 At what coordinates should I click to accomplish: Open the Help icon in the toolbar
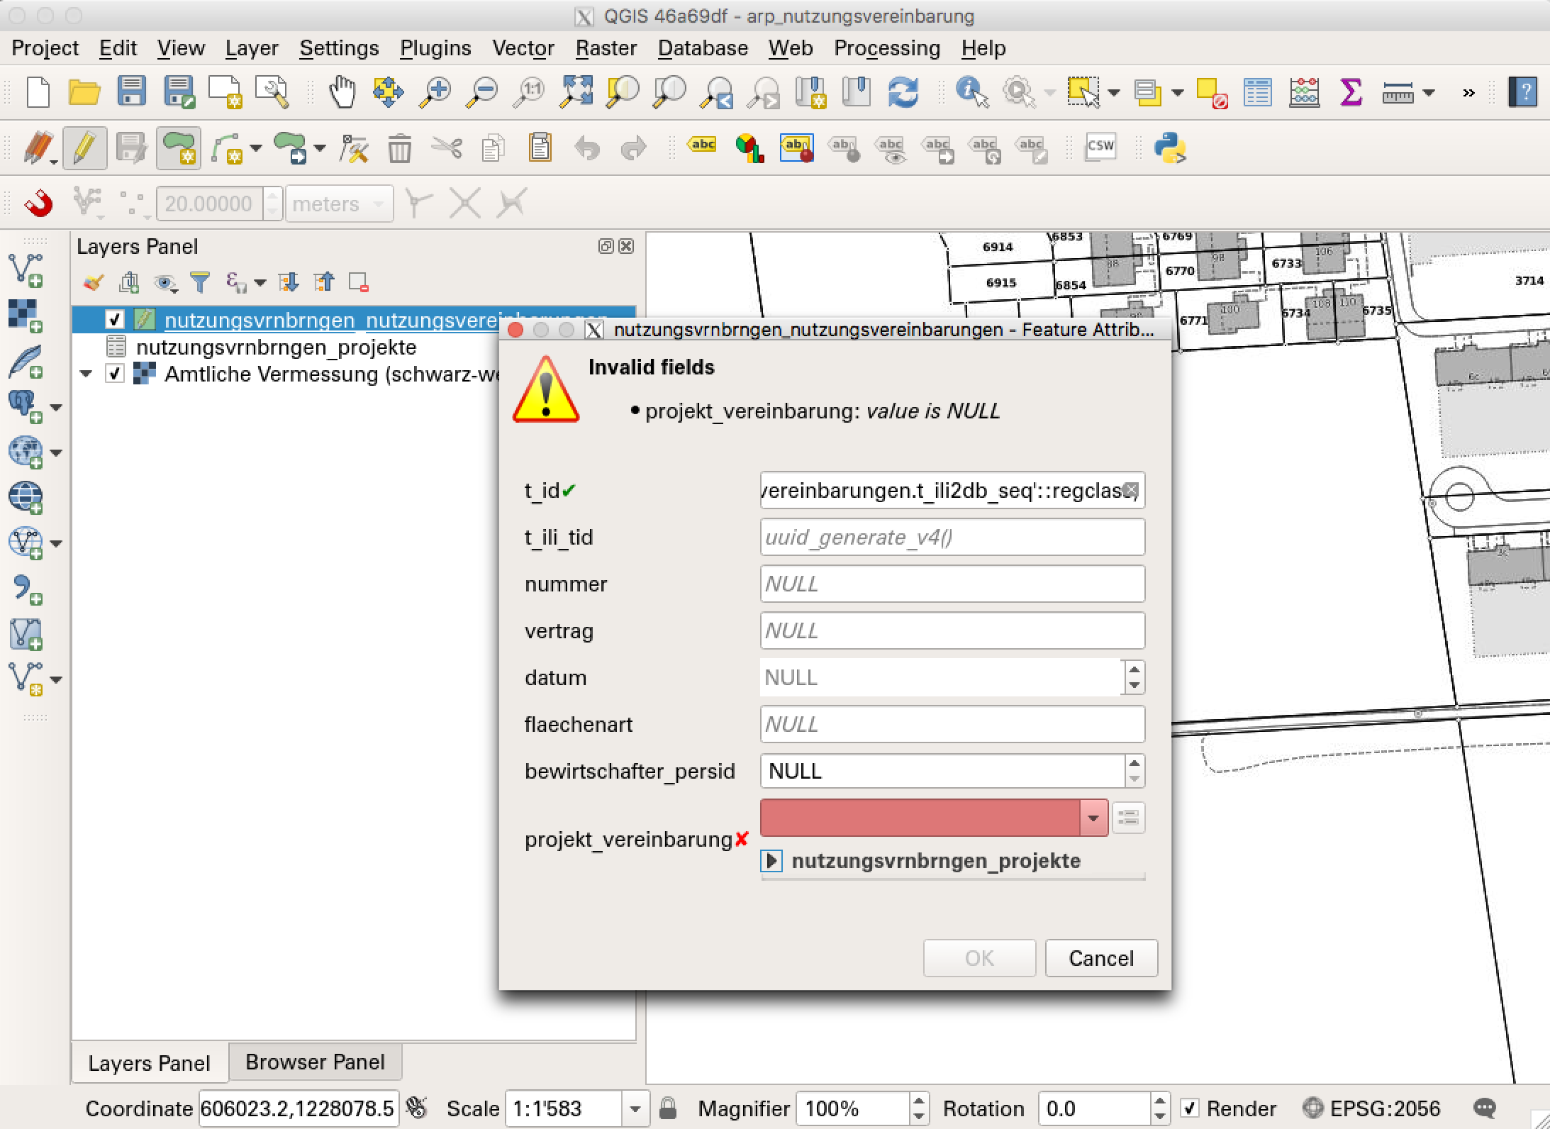[1522, 92]
